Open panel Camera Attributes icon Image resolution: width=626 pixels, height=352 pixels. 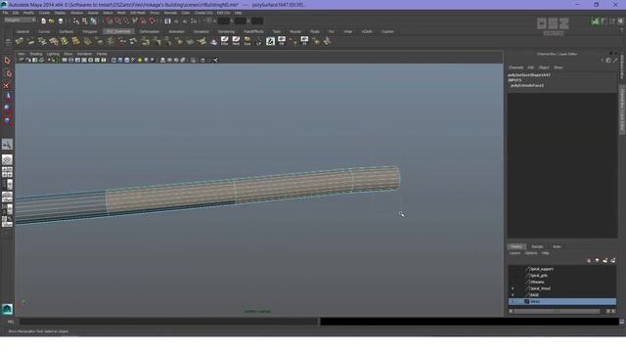tap(28, 60)
